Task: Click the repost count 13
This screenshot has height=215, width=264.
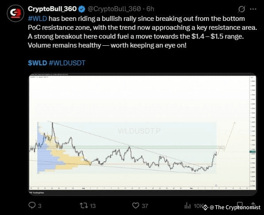Action: (93, 206)
